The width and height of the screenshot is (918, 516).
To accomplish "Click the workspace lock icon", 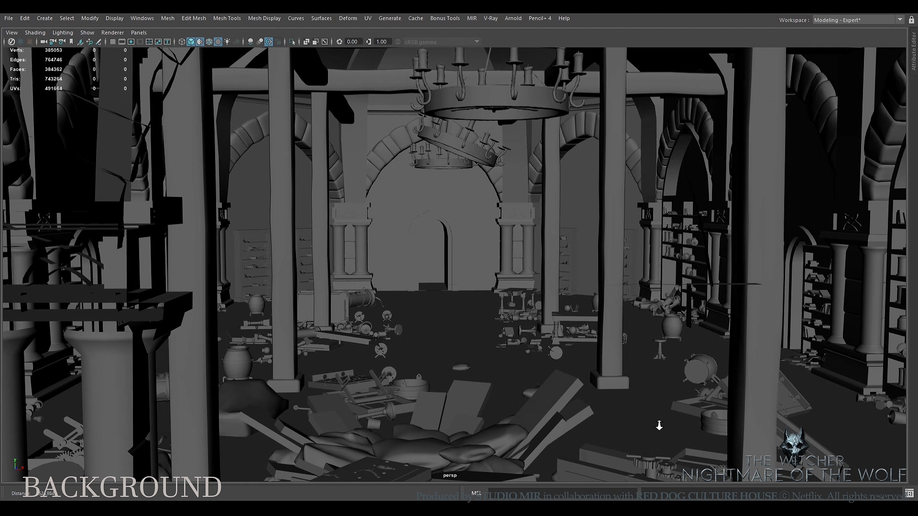I will pos(911,20).
